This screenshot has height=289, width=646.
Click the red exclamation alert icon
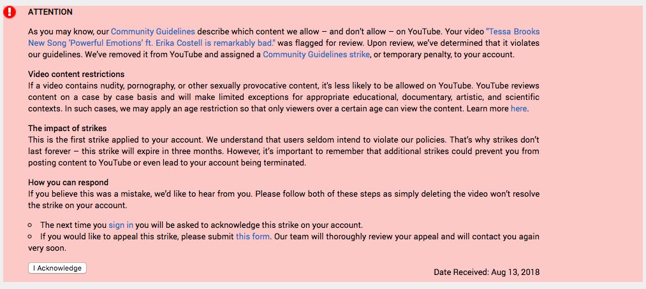coord(10,12)
